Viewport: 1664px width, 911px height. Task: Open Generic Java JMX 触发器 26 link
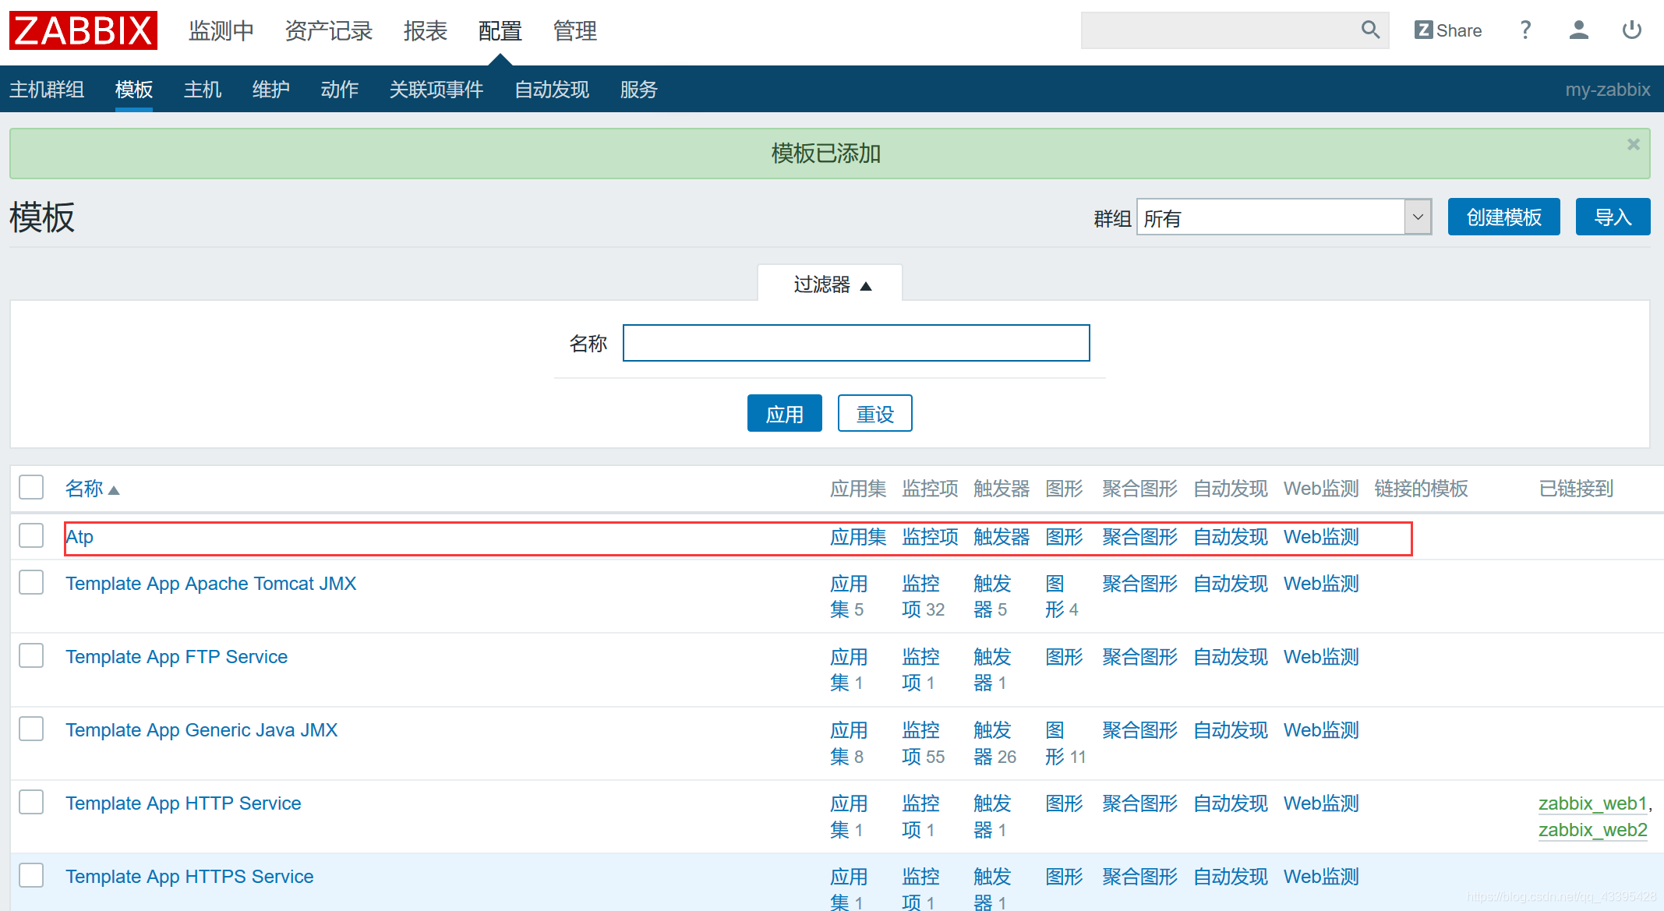coord(995,743)
